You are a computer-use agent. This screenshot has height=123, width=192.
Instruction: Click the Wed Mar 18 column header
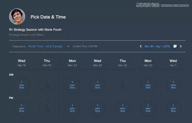(x=22, y=63)
